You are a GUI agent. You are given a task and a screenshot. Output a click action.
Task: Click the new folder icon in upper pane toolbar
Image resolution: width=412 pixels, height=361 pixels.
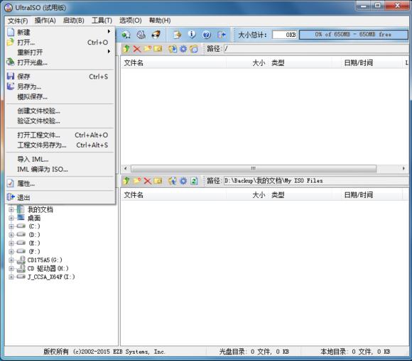[x=148, y=49]
